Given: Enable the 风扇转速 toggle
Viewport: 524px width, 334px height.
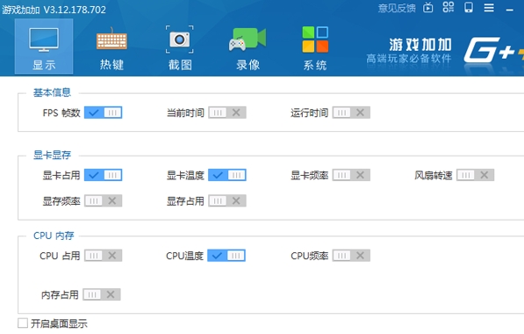Looking at the screenshot, I should pos(475,175).
